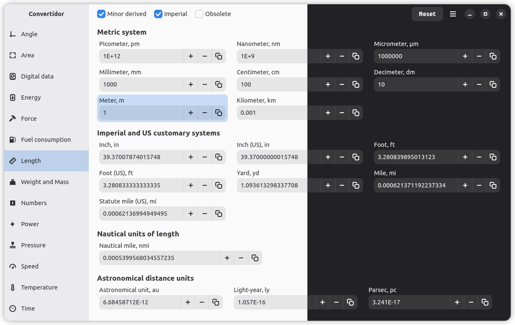Uncheck the Minor derived checkbox
Viewport: 515px width, 325px height.
pyautogui.click(x=101, y=14)
